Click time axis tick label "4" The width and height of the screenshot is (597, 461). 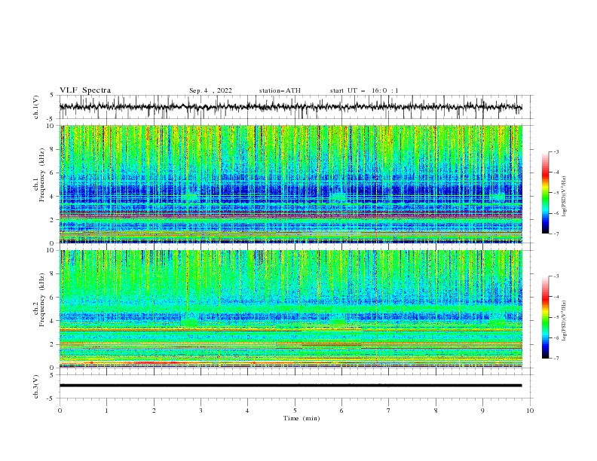[247, 411]
